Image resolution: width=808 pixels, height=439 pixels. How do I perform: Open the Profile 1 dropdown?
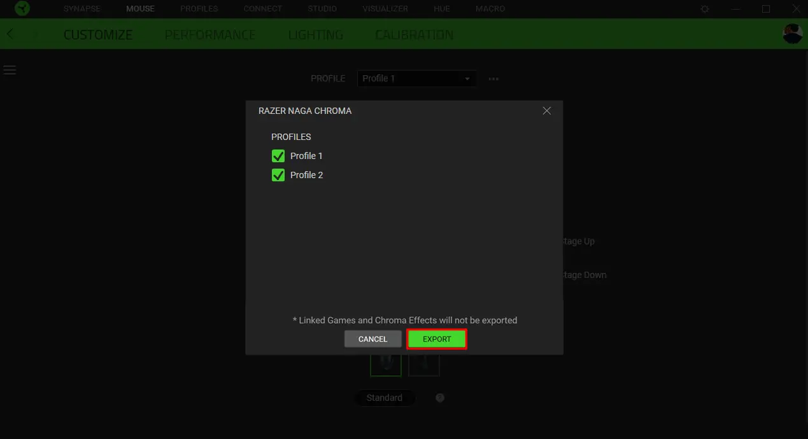(x=416, y=78)
